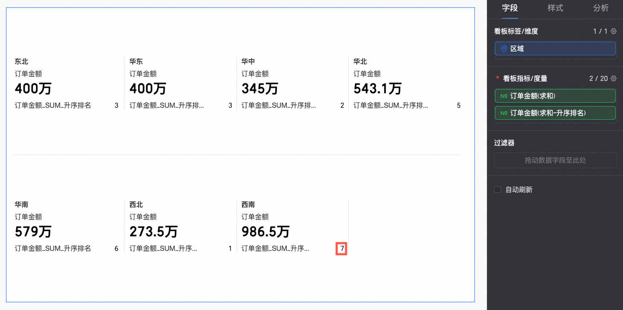Click the 过滤器 drop area placeholder
623x310 pixels.
[x=555, y=161]
